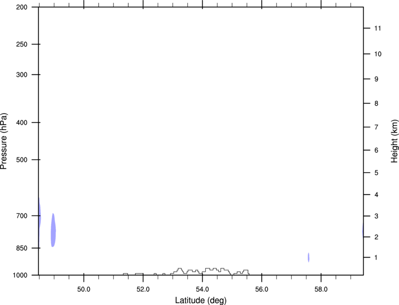The height and width of the screenshot is (305, 399).
Task: Select the Height (km) axis title
Action: [394, 141]
